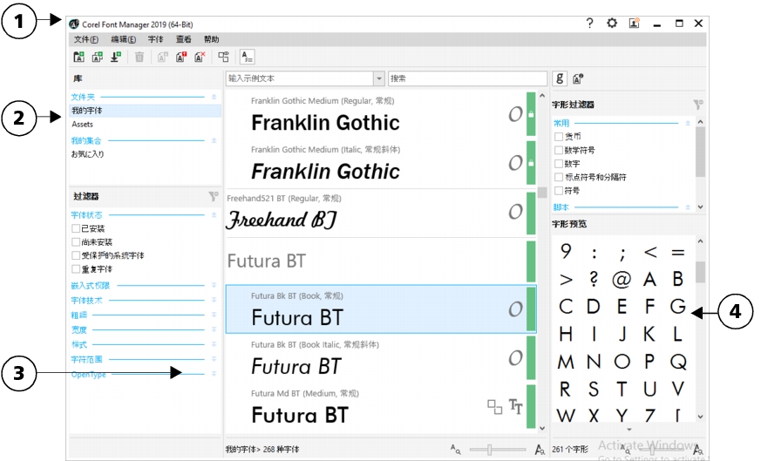Image resolution: width=761 pixels, height=461 pixels.
Task: Open the sample text dropdown arrow
Action: [x=378, y=78]
